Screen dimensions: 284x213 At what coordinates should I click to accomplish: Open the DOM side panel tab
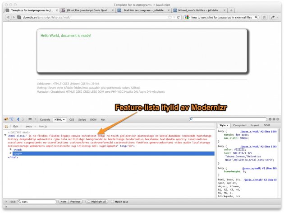pos(266,125)
